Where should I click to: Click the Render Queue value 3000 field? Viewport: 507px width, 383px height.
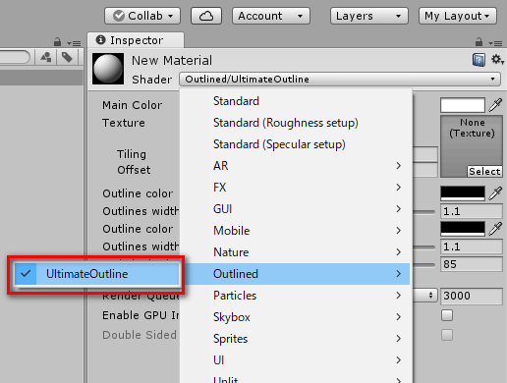472,296
